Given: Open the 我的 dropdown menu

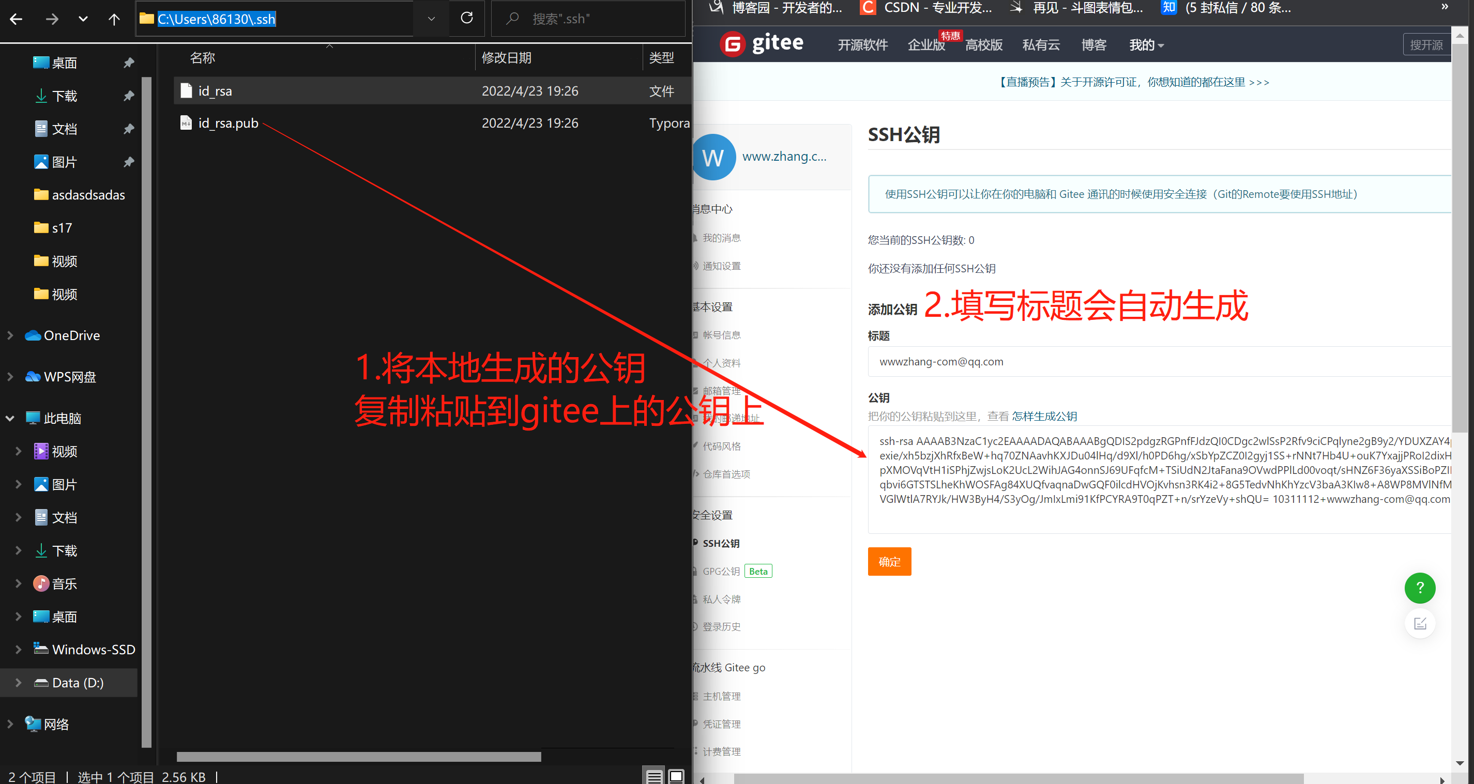Looking at the screenshot, I should click(x=1146, y=45).
